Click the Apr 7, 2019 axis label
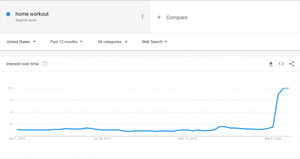This screenshot has height=159, width=300. point(17,139)
